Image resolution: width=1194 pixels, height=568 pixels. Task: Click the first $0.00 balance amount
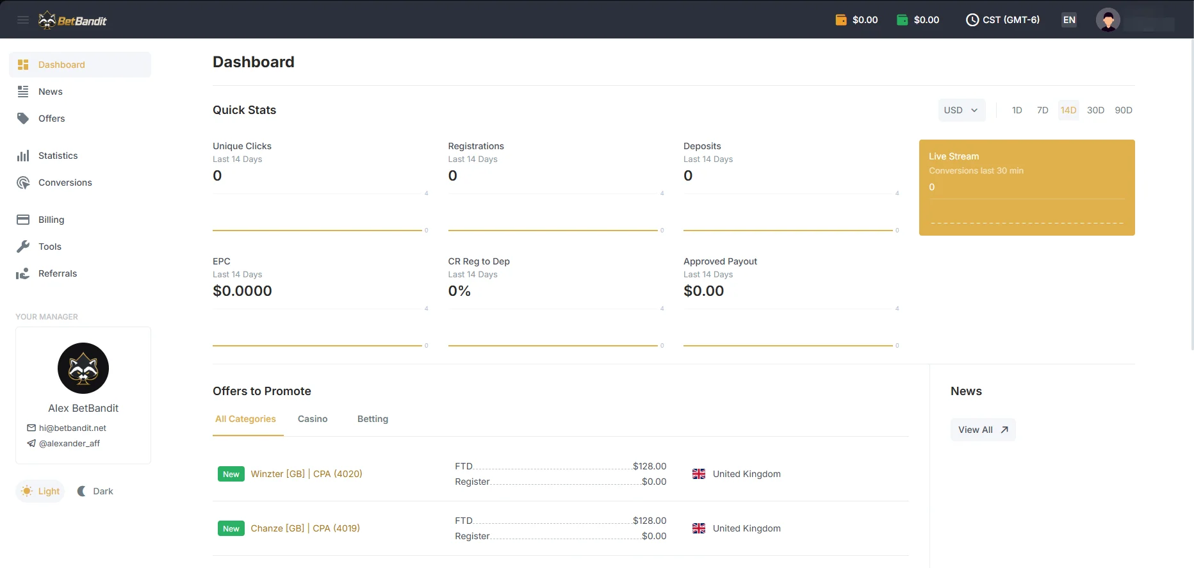click(x=865, y=20)
